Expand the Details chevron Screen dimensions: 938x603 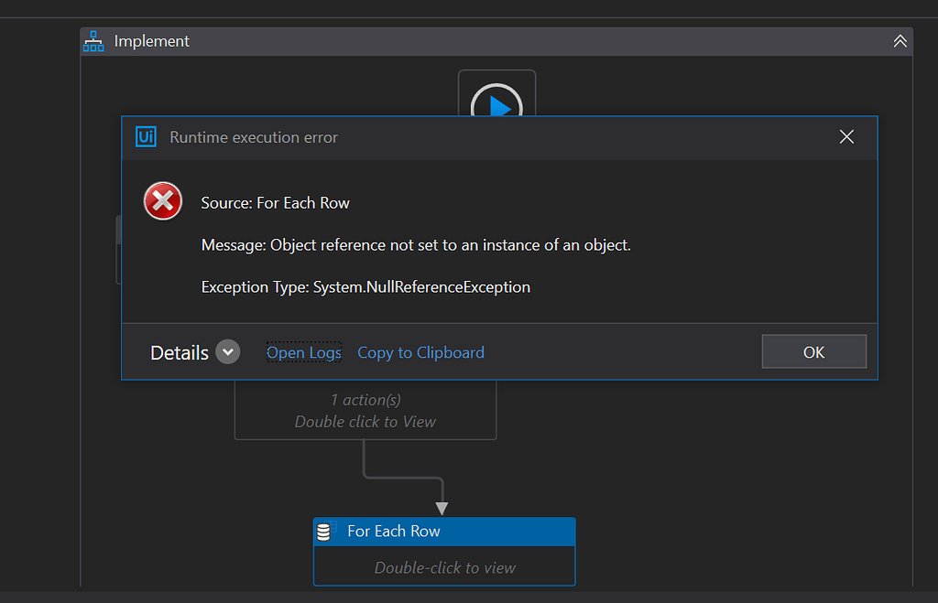click(228, 352)
